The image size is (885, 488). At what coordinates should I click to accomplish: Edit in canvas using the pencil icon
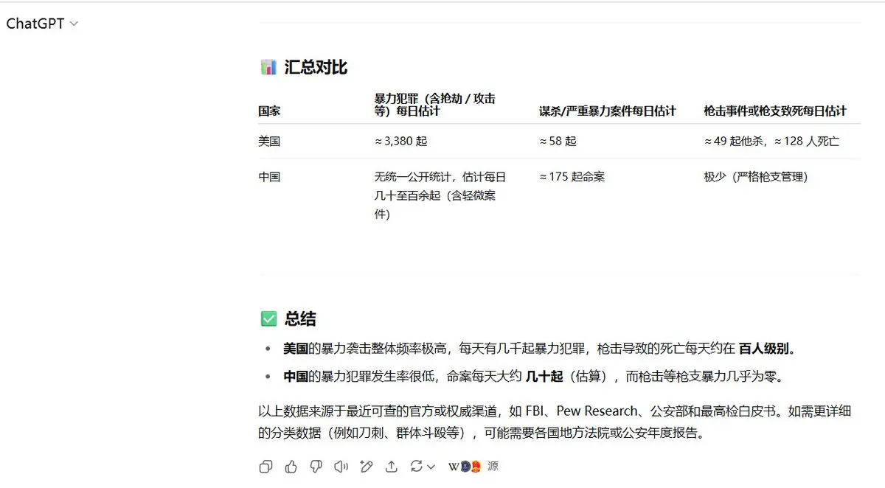click(x=366, y=467)
